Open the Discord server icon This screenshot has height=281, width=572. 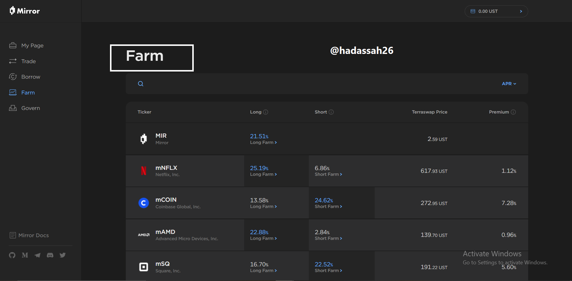pyautogui.click(x=50, y=255)
